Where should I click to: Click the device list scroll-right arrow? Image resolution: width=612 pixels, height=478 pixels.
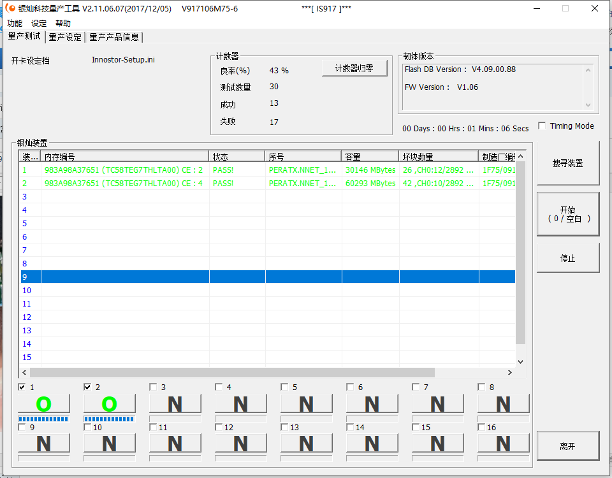(510, 372)
